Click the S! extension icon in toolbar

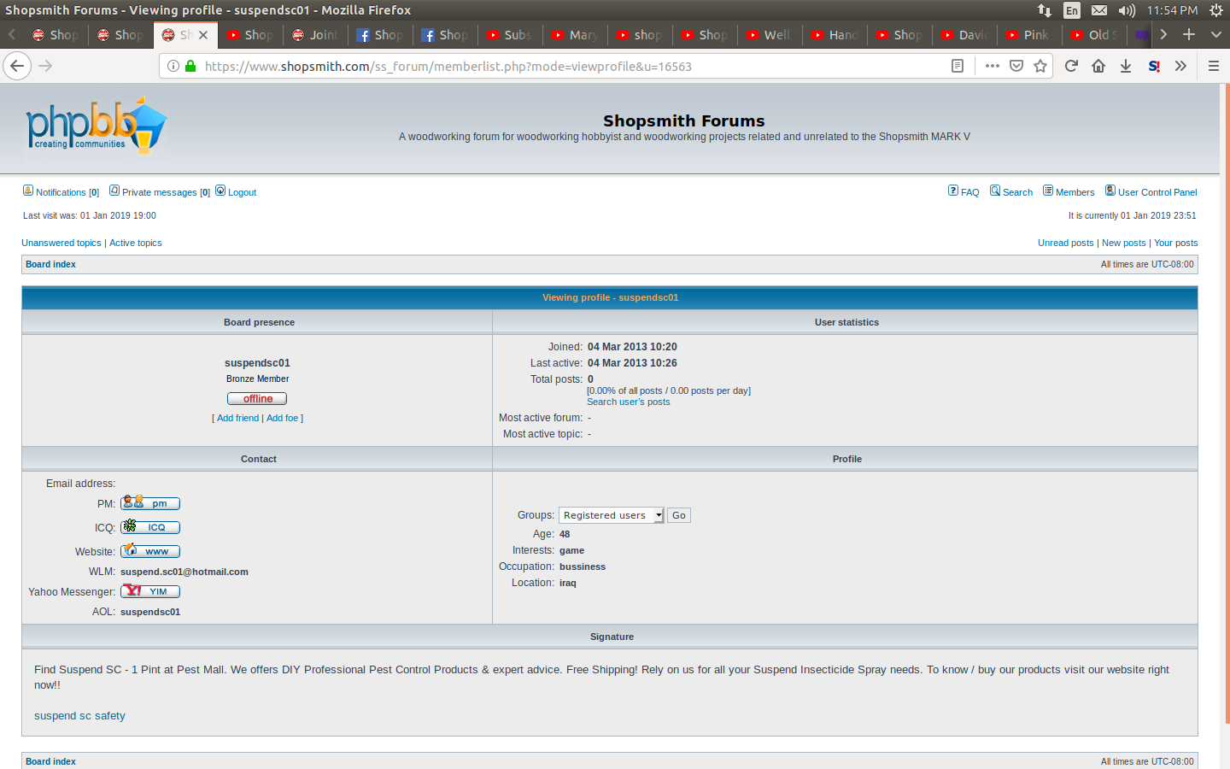pos(1154,66)
